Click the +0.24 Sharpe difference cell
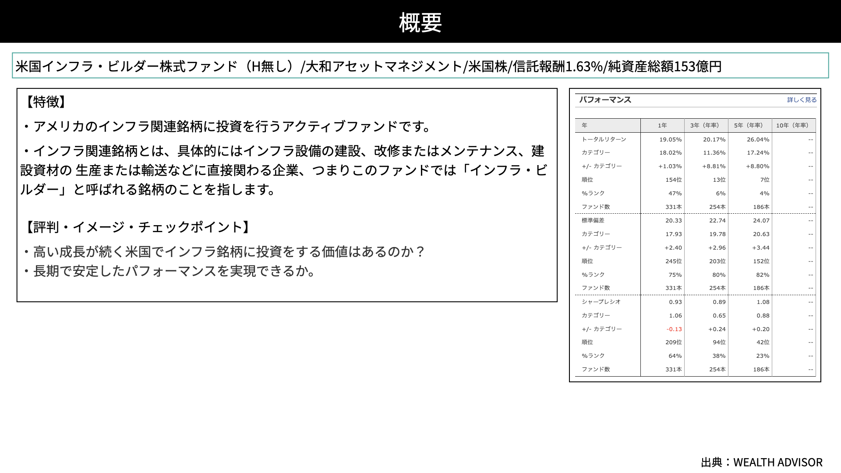841x473 pixels. [x=717, y=329]
